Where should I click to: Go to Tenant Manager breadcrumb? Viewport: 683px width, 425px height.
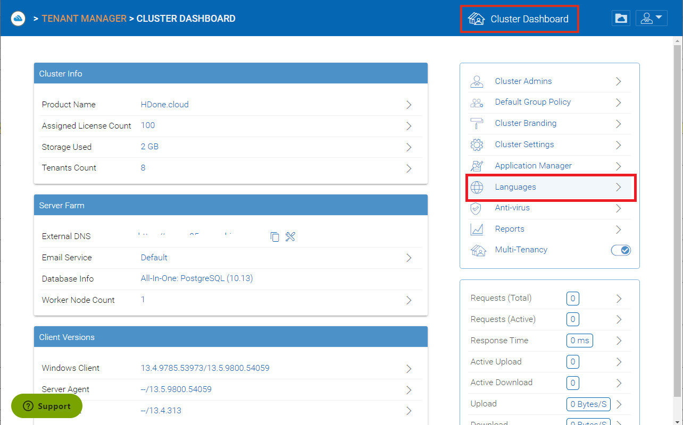(x=84, y=19)
